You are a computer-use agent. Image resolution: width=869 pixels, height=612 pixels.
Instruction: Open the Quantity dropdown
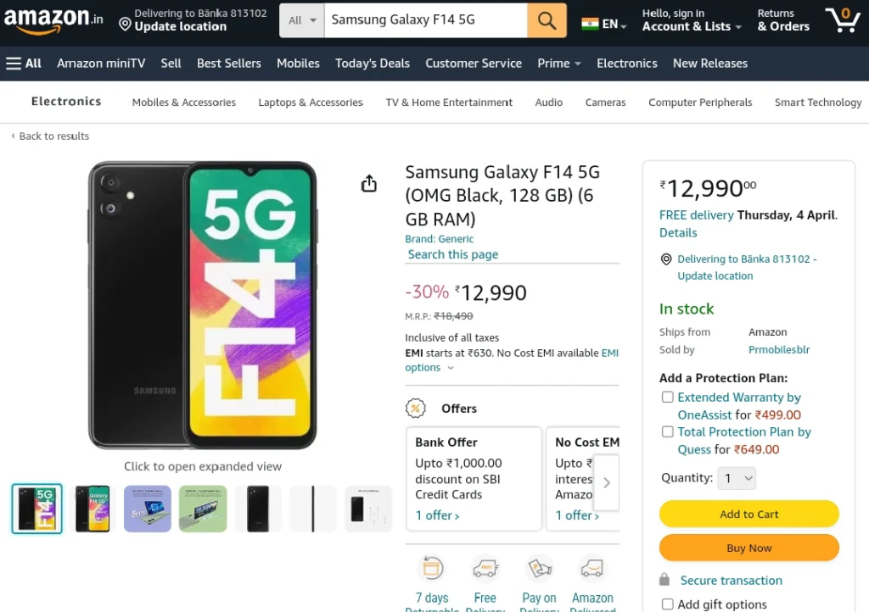pyautogui.click(x=736, y=478)
